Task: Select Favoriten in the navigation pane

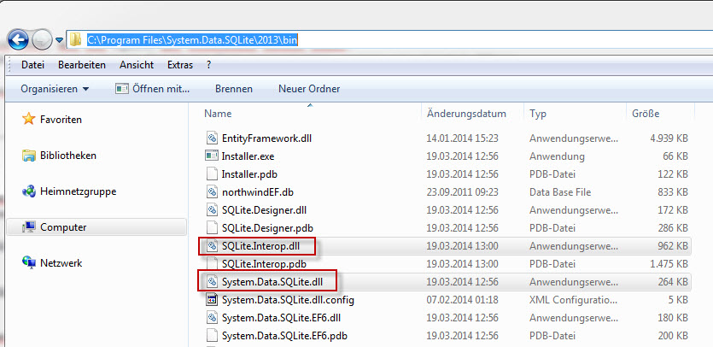Action: pos(61,120)
